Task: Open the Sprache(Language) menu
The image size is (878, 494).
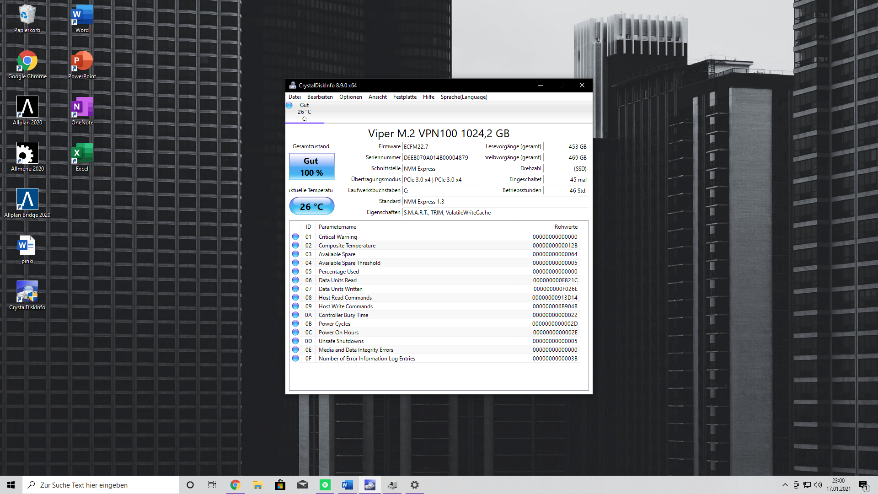Action: coord(464,97)
